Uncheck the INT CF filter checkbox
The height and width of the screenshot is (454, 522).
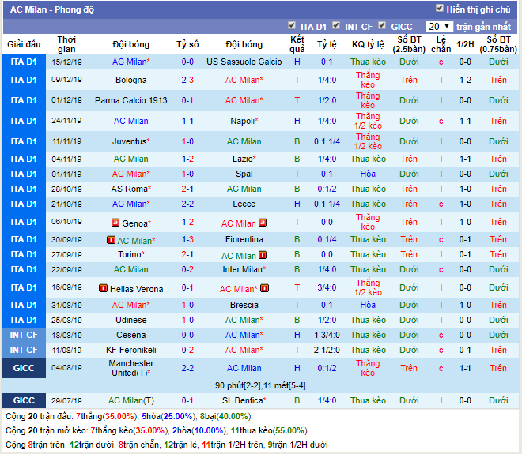pos(336,25)
